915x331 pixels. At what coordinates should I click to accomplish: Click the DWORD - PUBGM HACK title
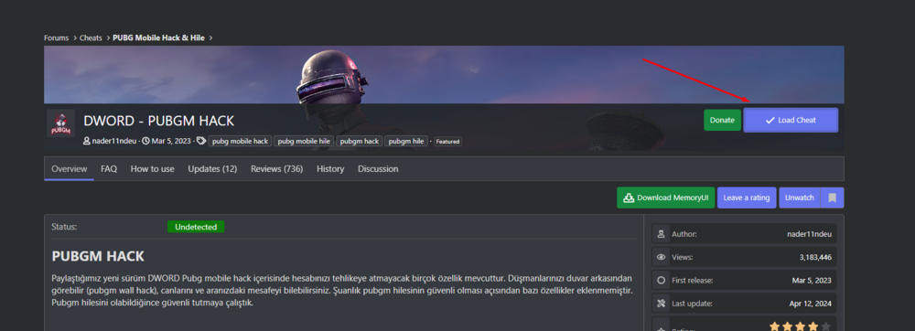point(158,121)
